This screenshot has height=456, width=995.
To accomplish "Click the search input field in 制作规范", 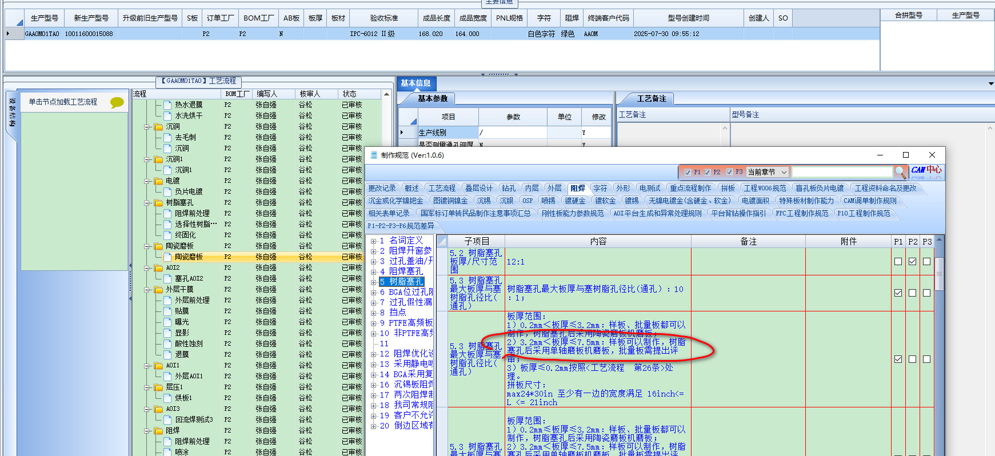I will [x=842, y=172].
